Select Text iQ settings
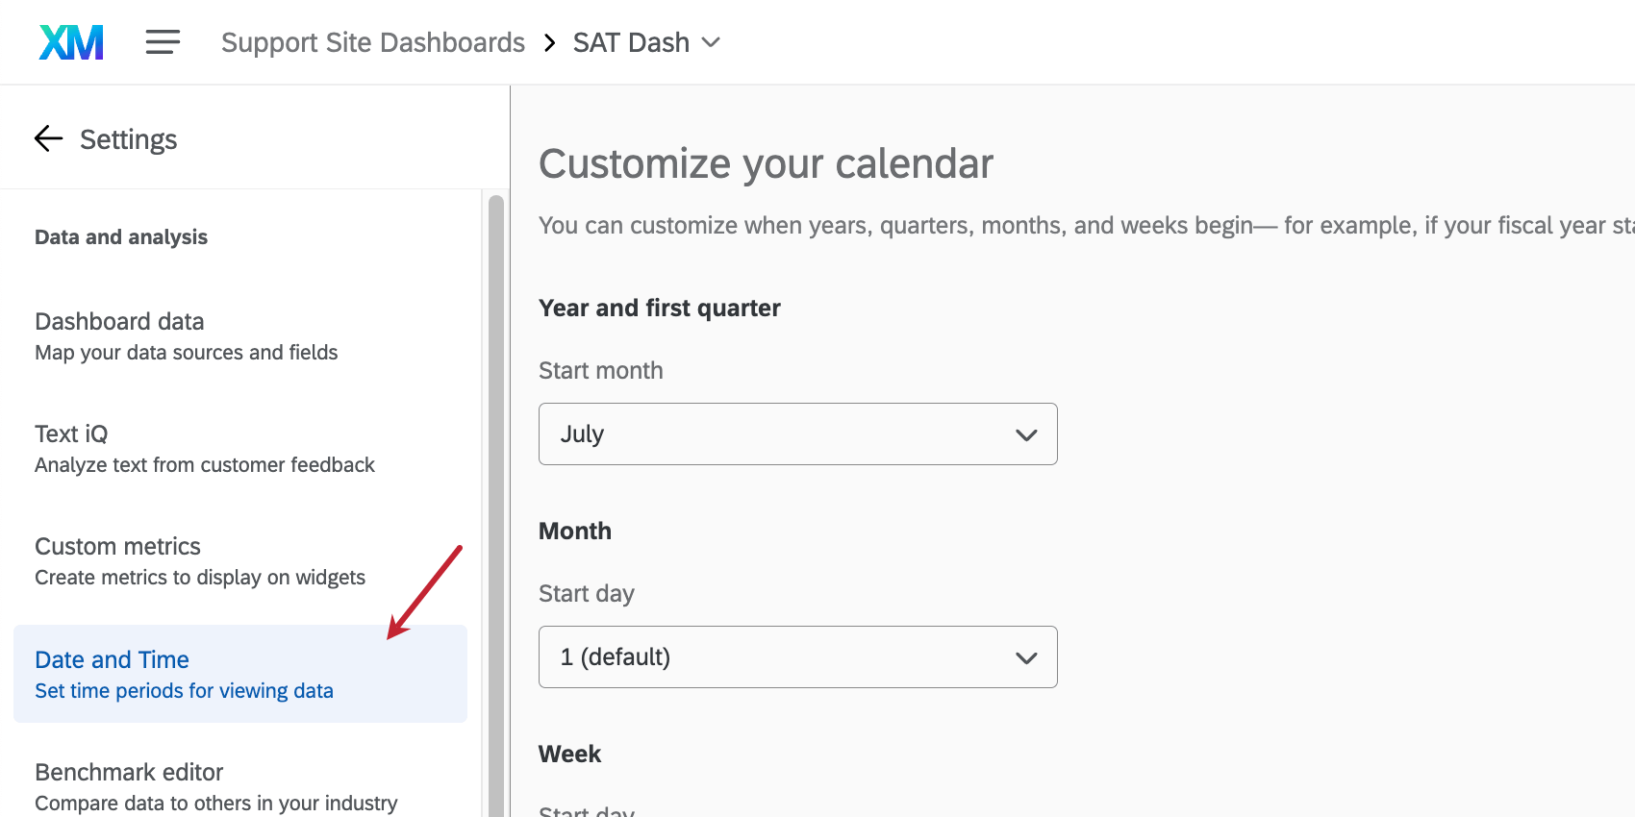The height and width of the screenshot is (817, 1635). point(70,433)
